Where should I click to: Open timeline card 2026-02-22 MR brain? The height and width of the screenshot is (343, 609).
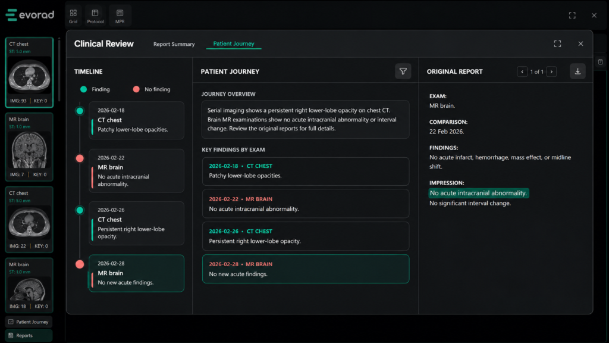tap(136, 171)
